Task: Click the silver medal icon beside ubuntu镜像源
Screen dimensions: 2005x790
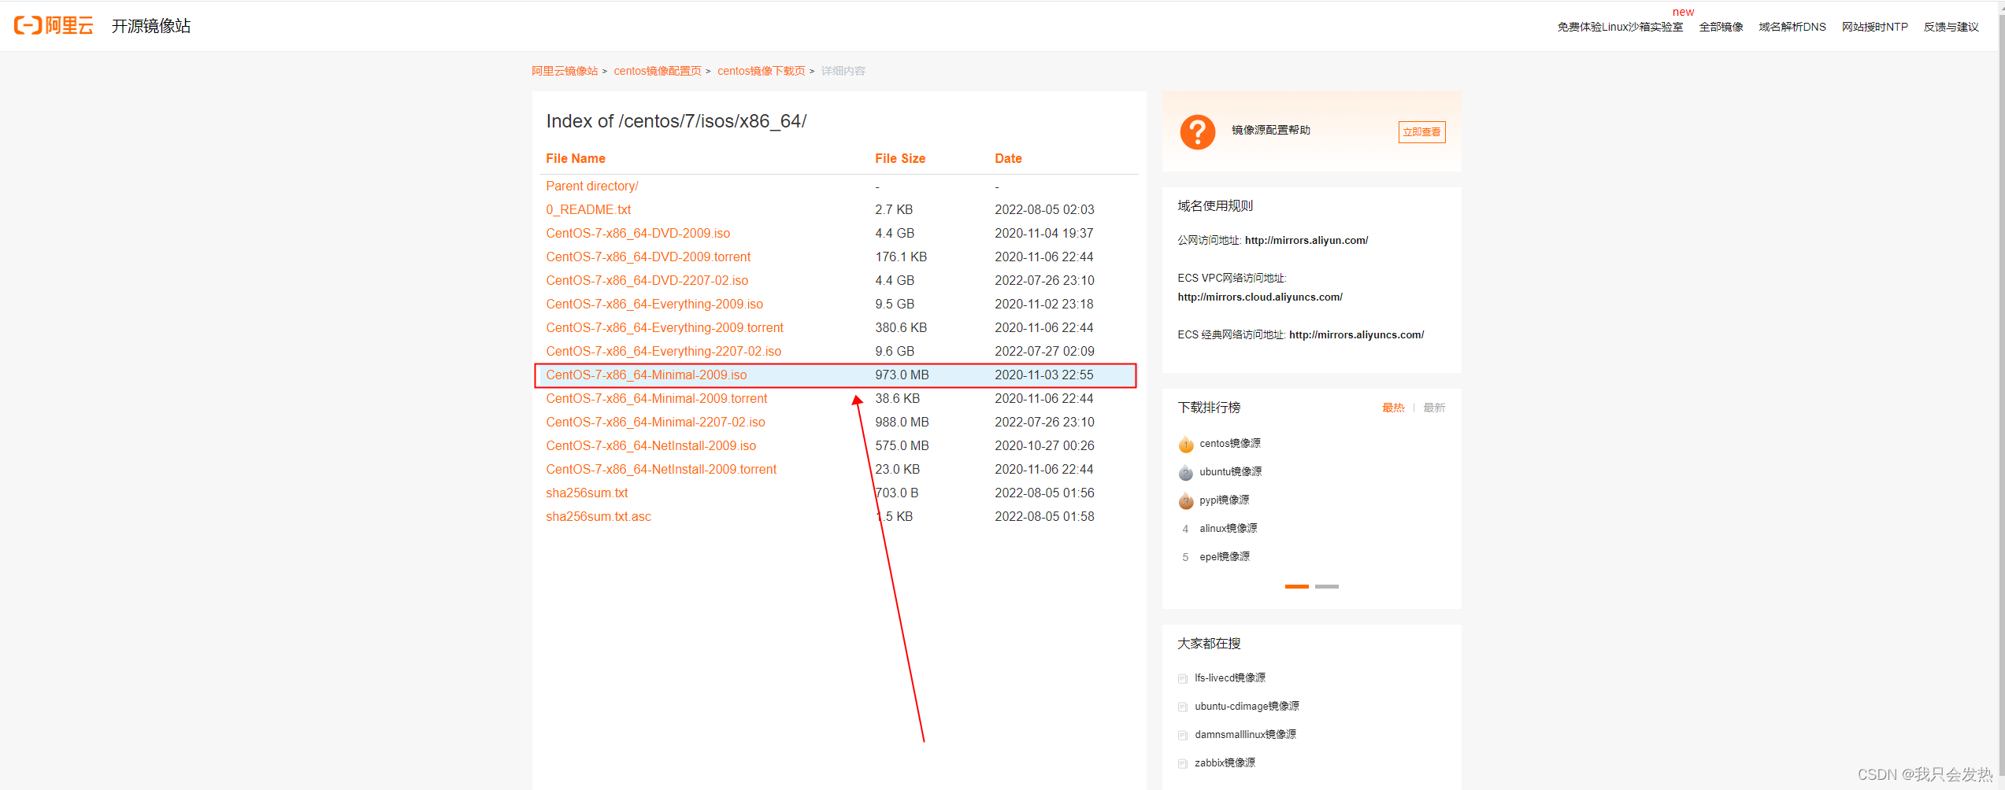Action: [x=1186, y=473]
